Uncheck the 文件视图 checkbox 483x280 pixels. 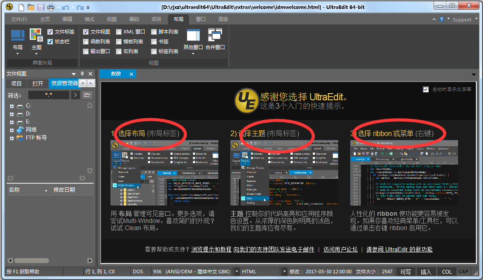coord(86,32)
